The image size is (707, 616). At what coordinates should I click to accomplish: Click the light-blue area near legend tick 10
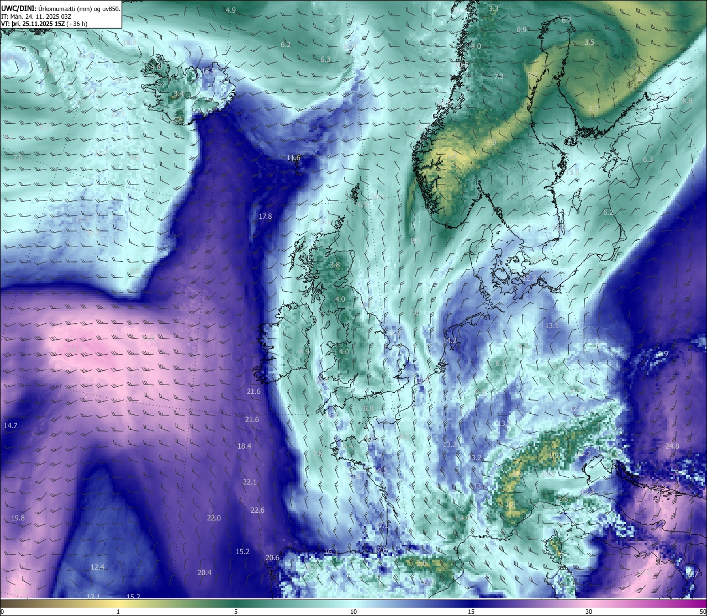coord(353,603)
